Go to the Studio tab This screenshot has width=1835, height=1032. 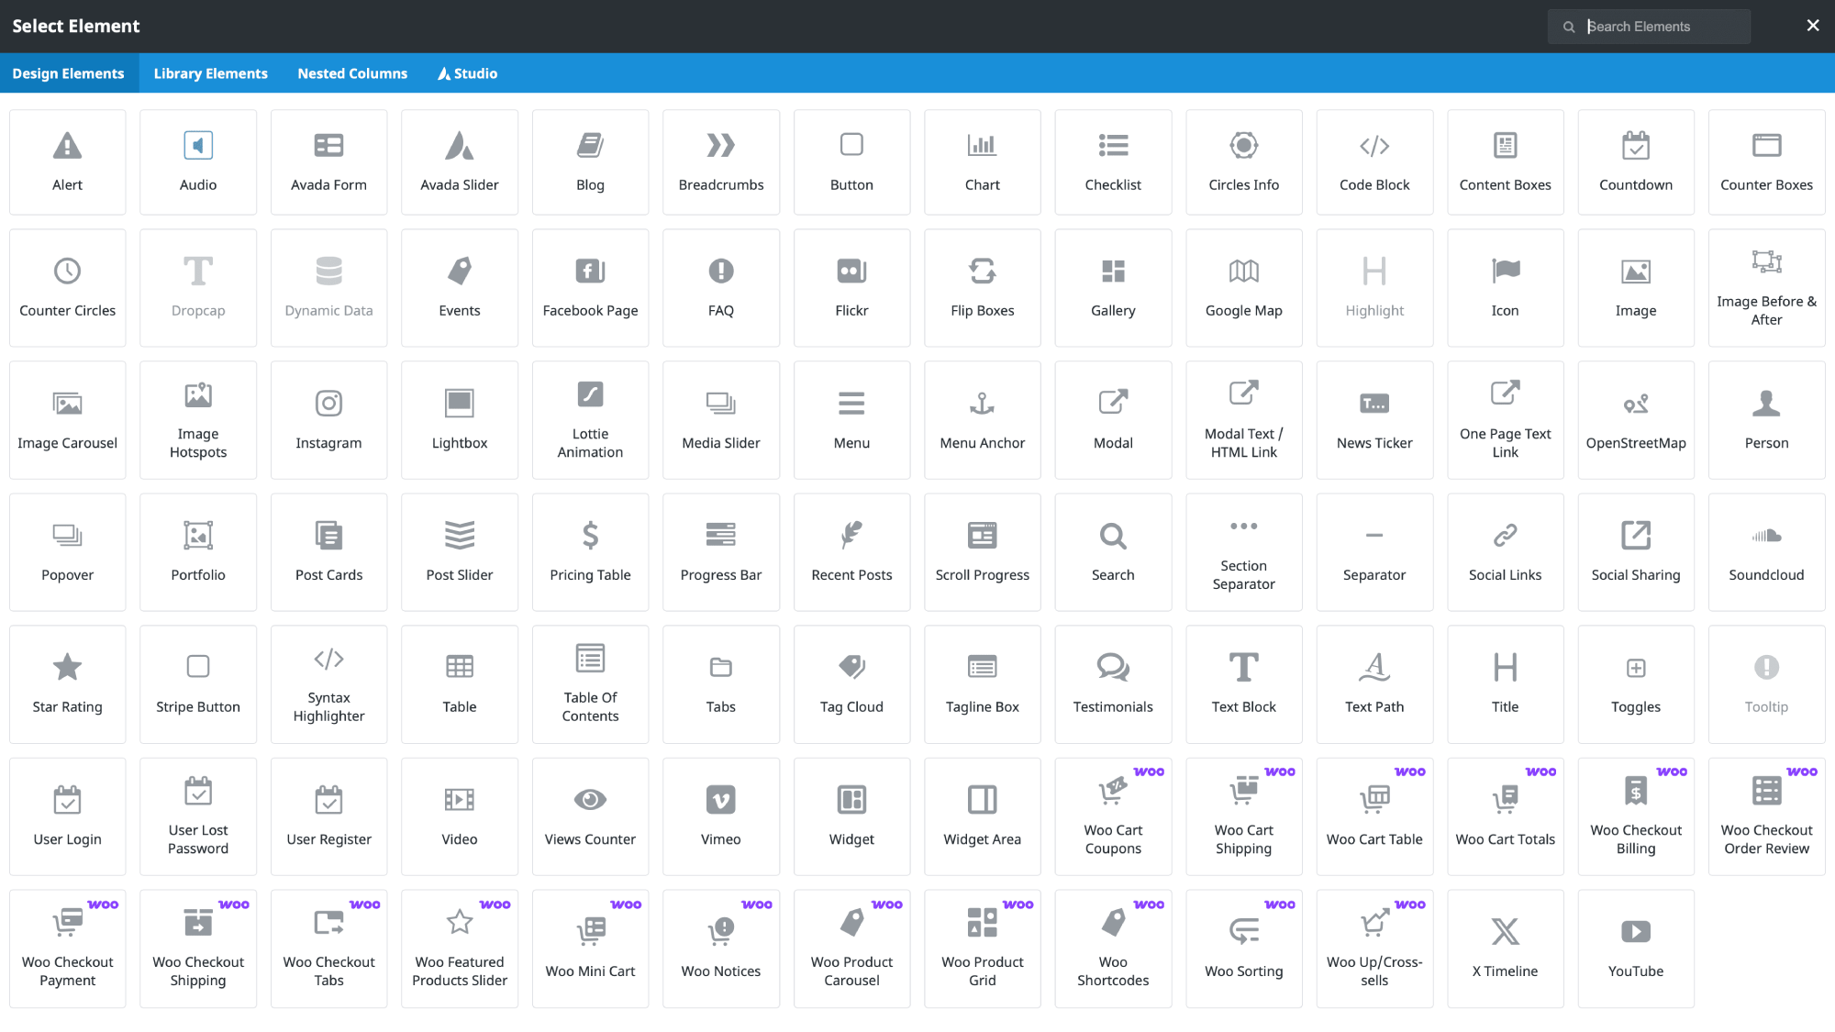(467, 73)
